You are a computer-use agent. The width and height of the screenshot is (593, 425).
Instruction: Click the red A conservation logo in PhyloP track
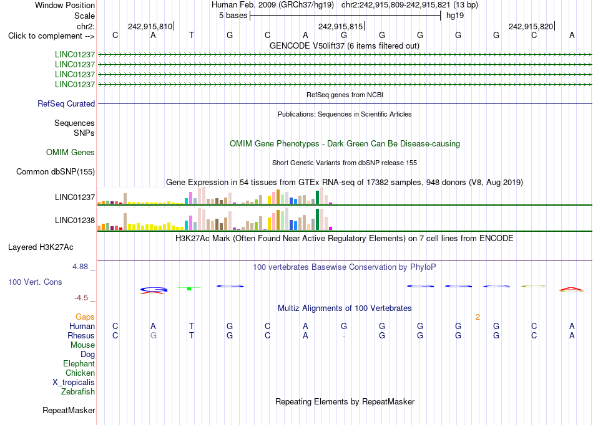(571, 290)
